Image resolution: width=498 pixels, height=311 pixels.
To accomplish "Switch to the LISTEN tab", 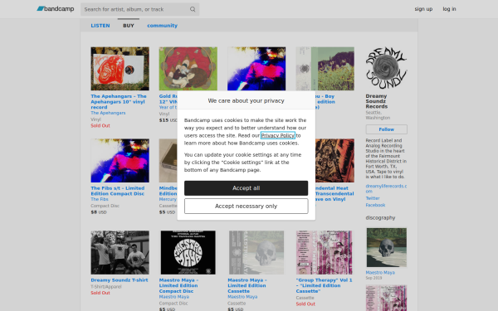I will pyautogui.click(x=100, y=26).
